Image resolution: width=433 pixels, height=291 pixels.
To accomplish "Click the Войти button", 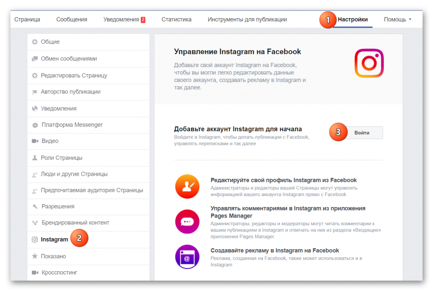I will (362, 133).
